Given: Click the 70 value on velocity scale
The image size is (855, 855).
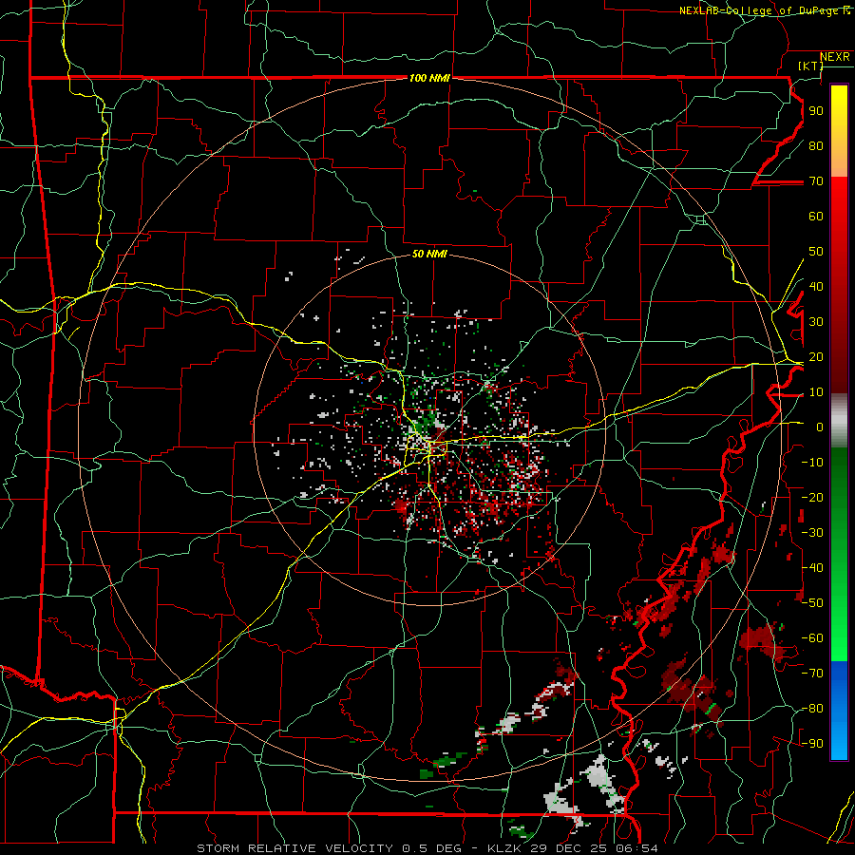Looking at the screenshot, I should tap(816, 181).
